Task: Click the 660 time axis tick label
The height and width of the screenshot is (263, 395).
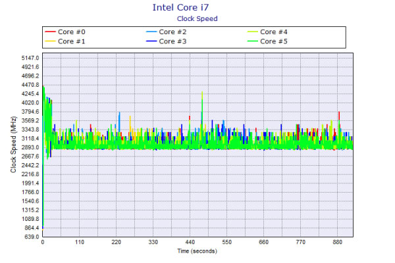Action: coord(264,242)
